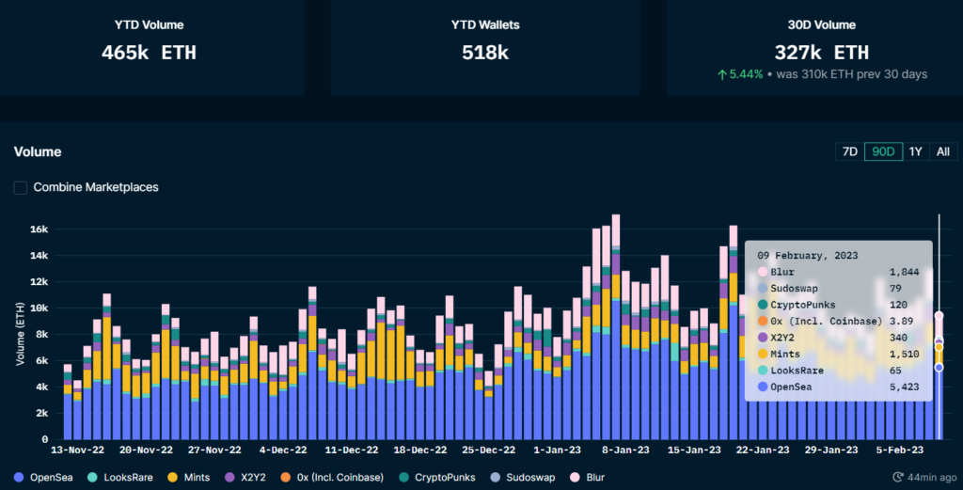The image size is (963, 490).
Task: Click the 8-Jan-23 x-axis date label
Action: click(x=624, y=450)
